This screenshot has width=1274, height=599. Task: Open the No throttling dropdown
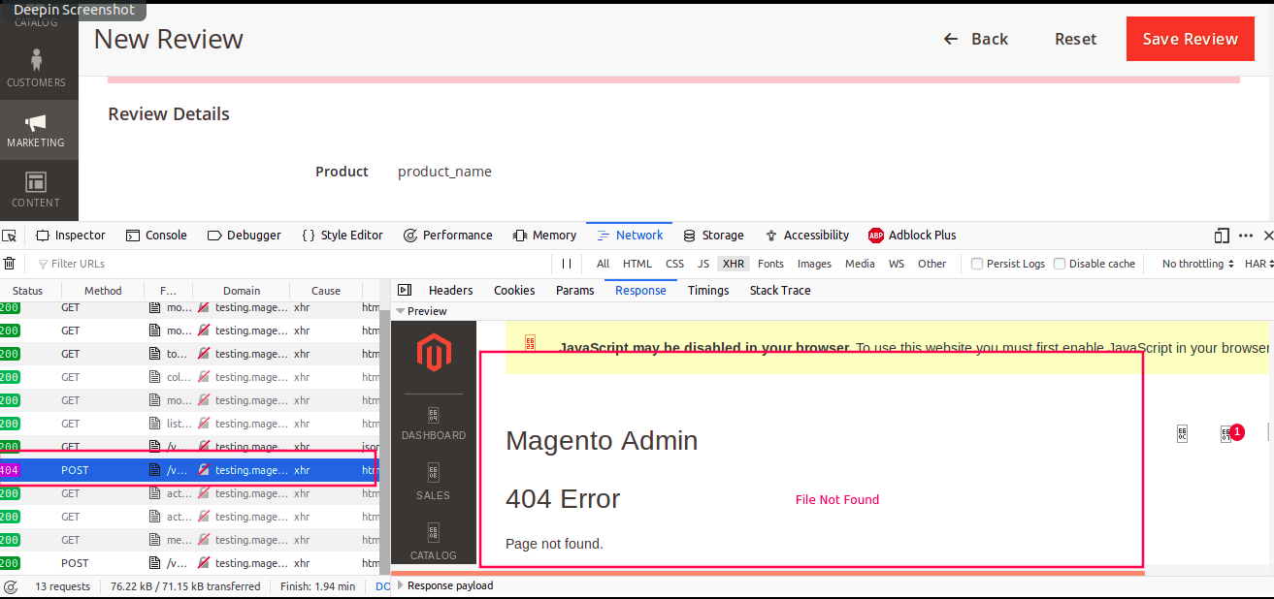1197,264
